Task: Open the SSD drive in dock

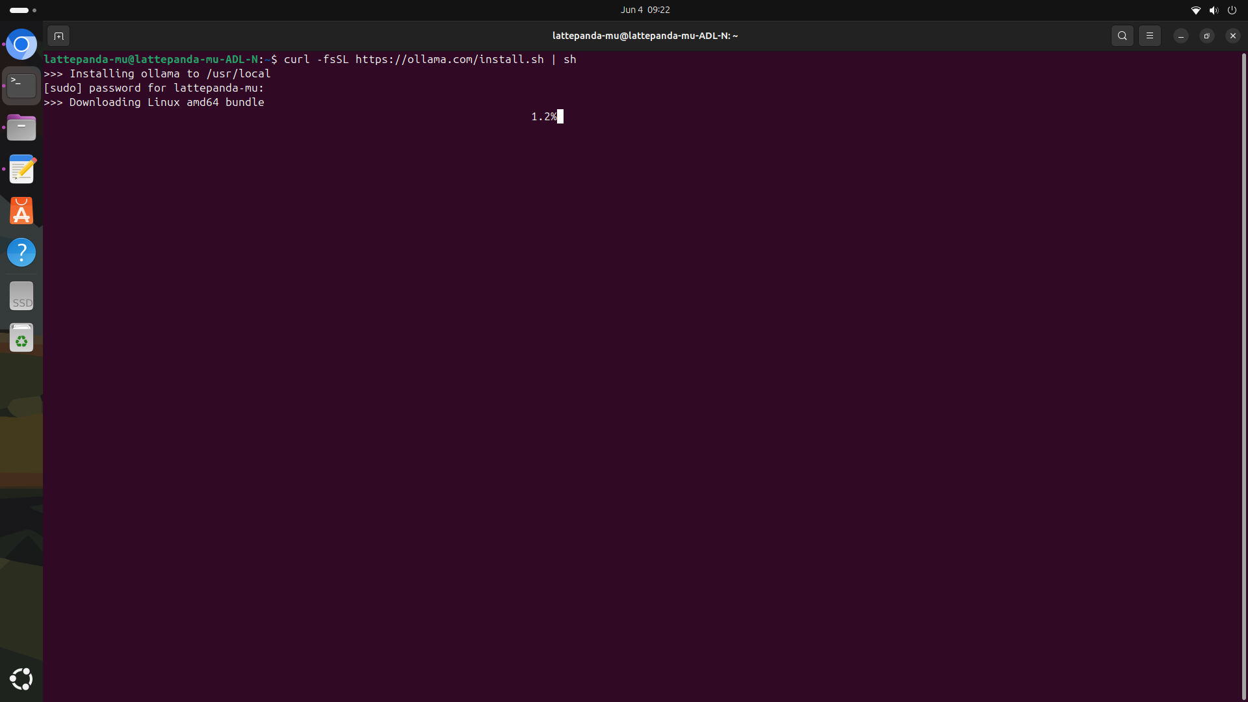Action: point(21,296)
